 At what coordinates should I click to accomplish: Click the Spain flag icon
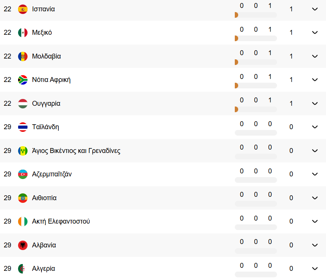click(23, 9)
